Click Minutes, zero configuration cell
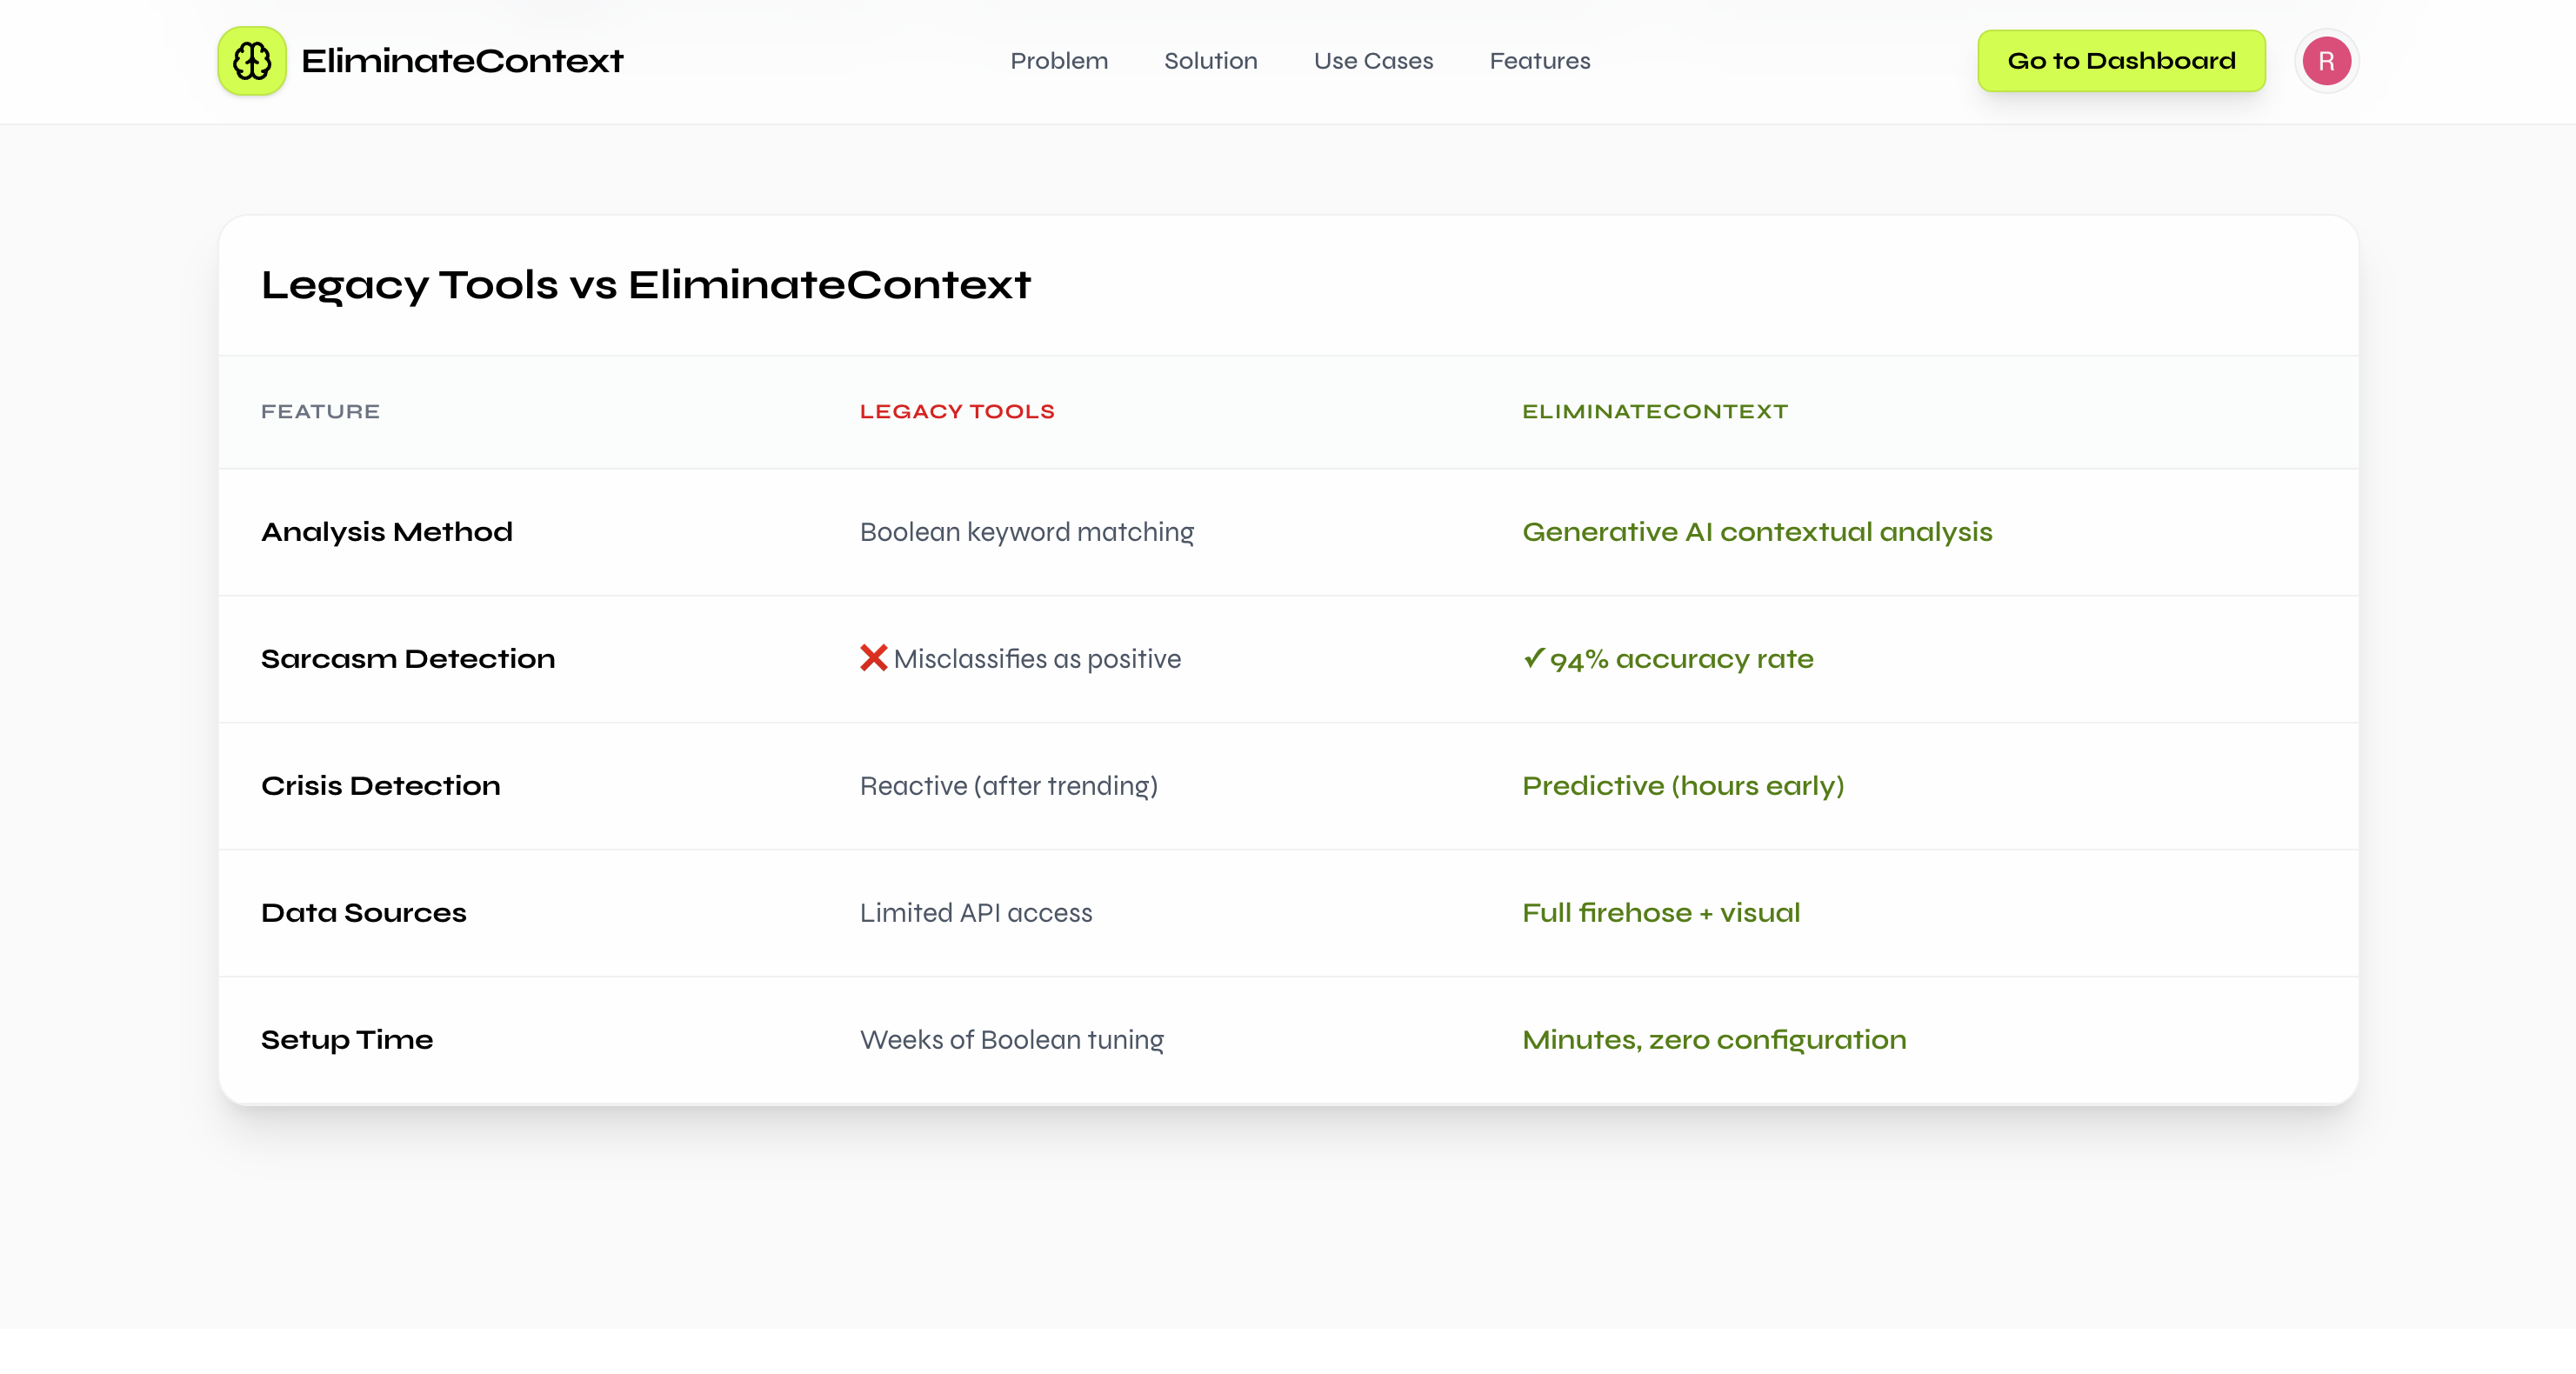 (x=1714, y=1039)
